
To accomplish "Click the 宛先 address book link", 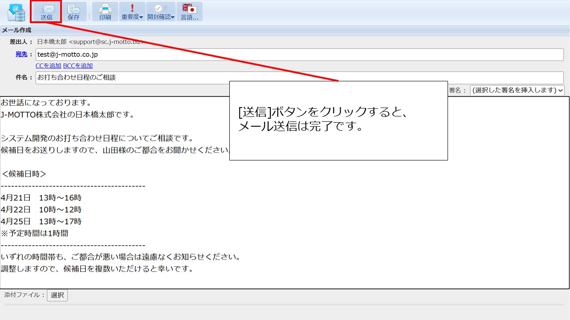I will (21, 54).
